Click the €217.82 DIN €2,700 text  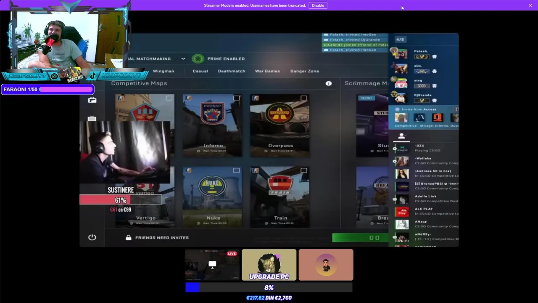click(x=269, y=298)
